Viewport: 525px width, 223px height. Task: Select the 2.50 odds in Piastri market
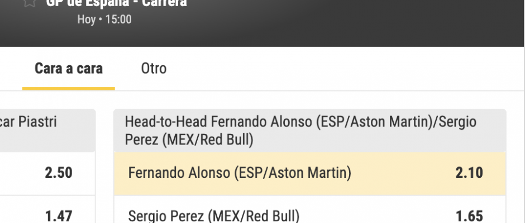click(x=59, y=173)
